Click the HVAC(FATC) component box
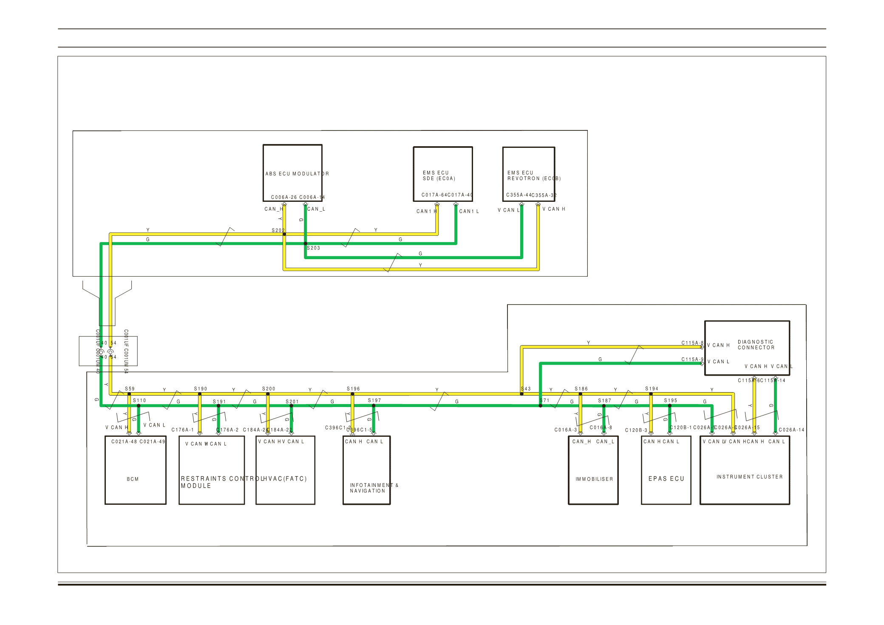 pos(285,470)
